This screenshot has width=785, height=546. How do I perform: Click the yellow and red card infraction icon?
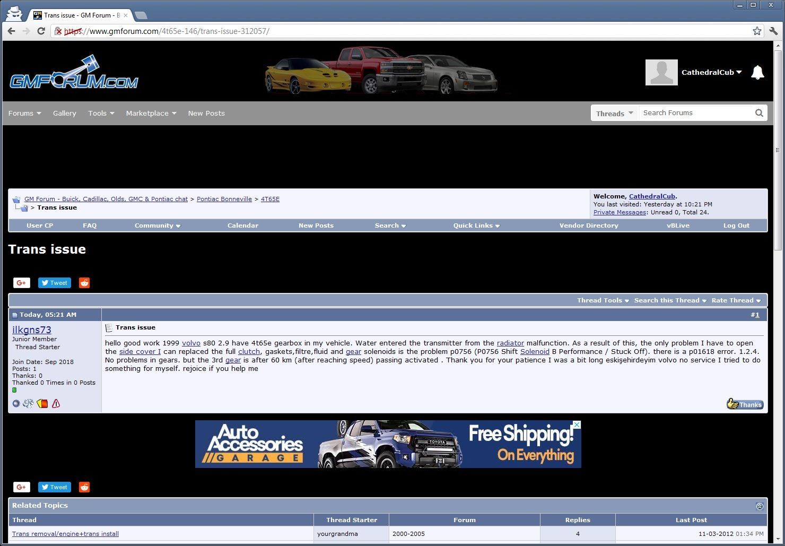click(x=42, y=404)
